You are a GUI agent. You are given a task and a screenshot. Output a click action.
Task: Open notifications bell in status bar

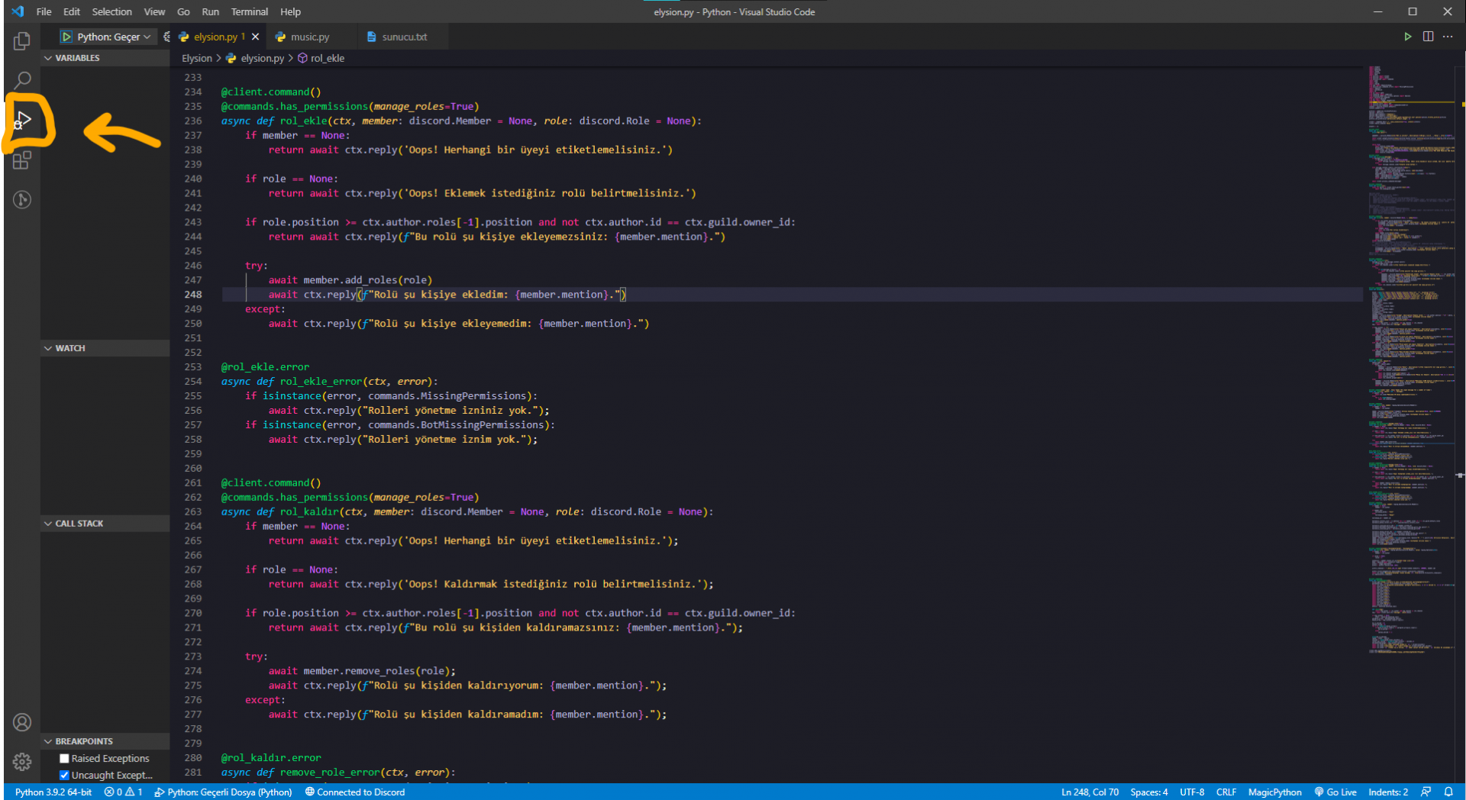(x=1448, y=792)
